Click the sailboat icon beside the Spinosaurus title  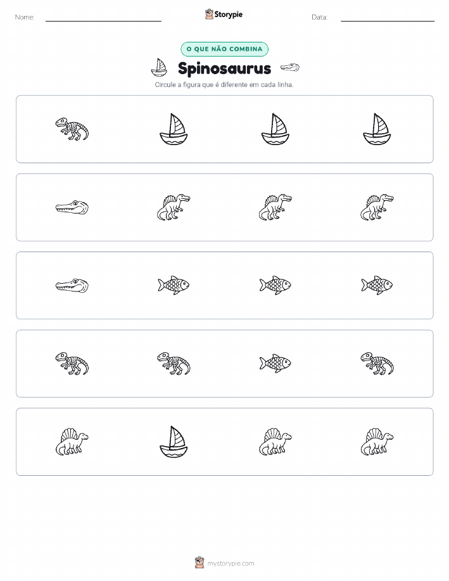point(159,67)
